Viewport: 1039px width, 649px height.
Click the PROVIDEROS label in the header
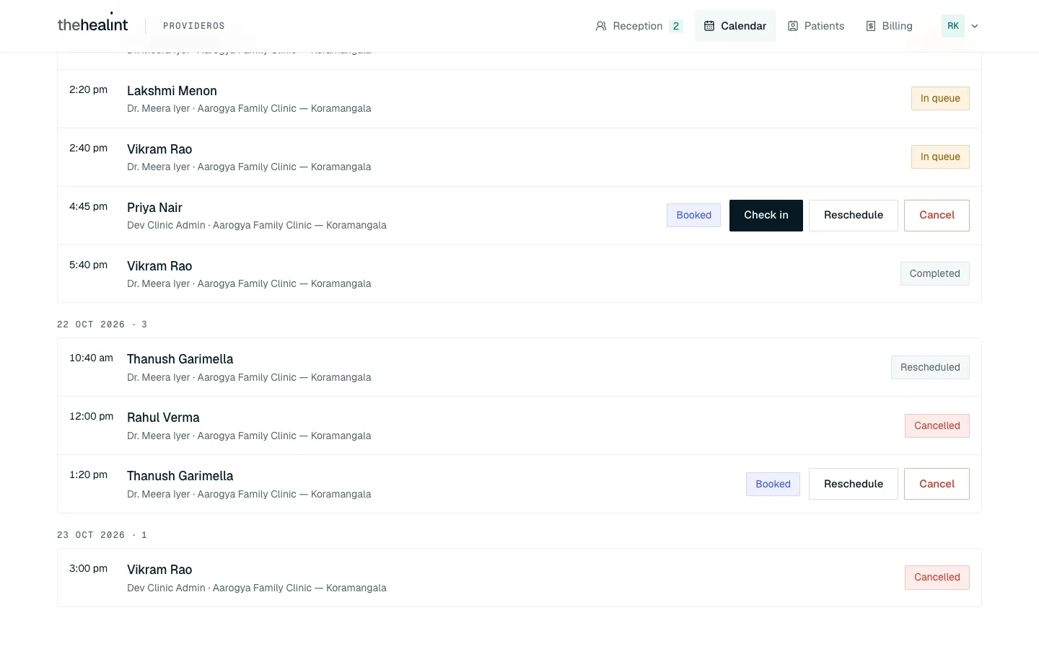[194, 26]
